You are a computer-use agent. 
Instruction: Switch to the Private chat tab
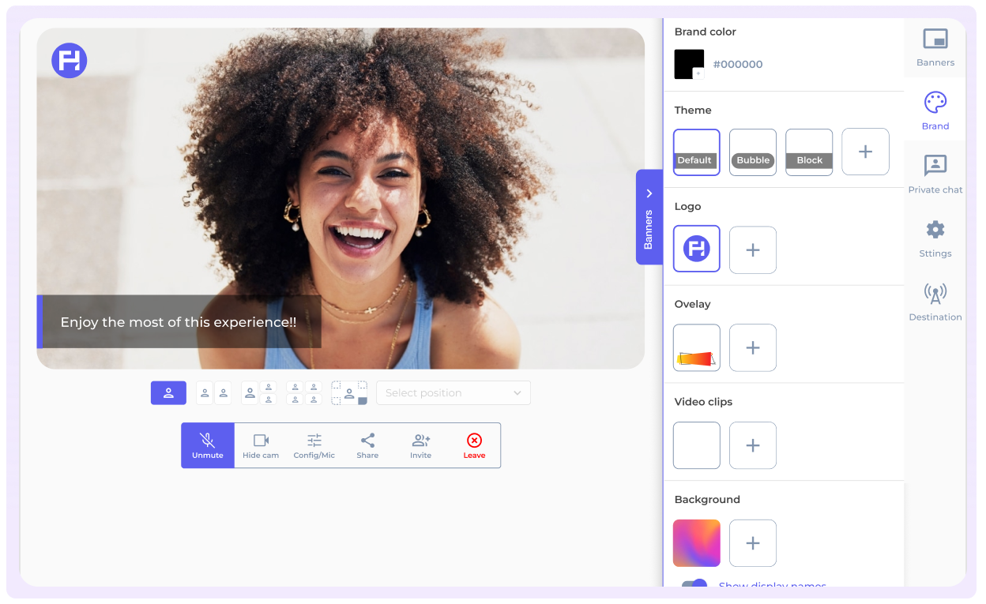pos(935,174)
